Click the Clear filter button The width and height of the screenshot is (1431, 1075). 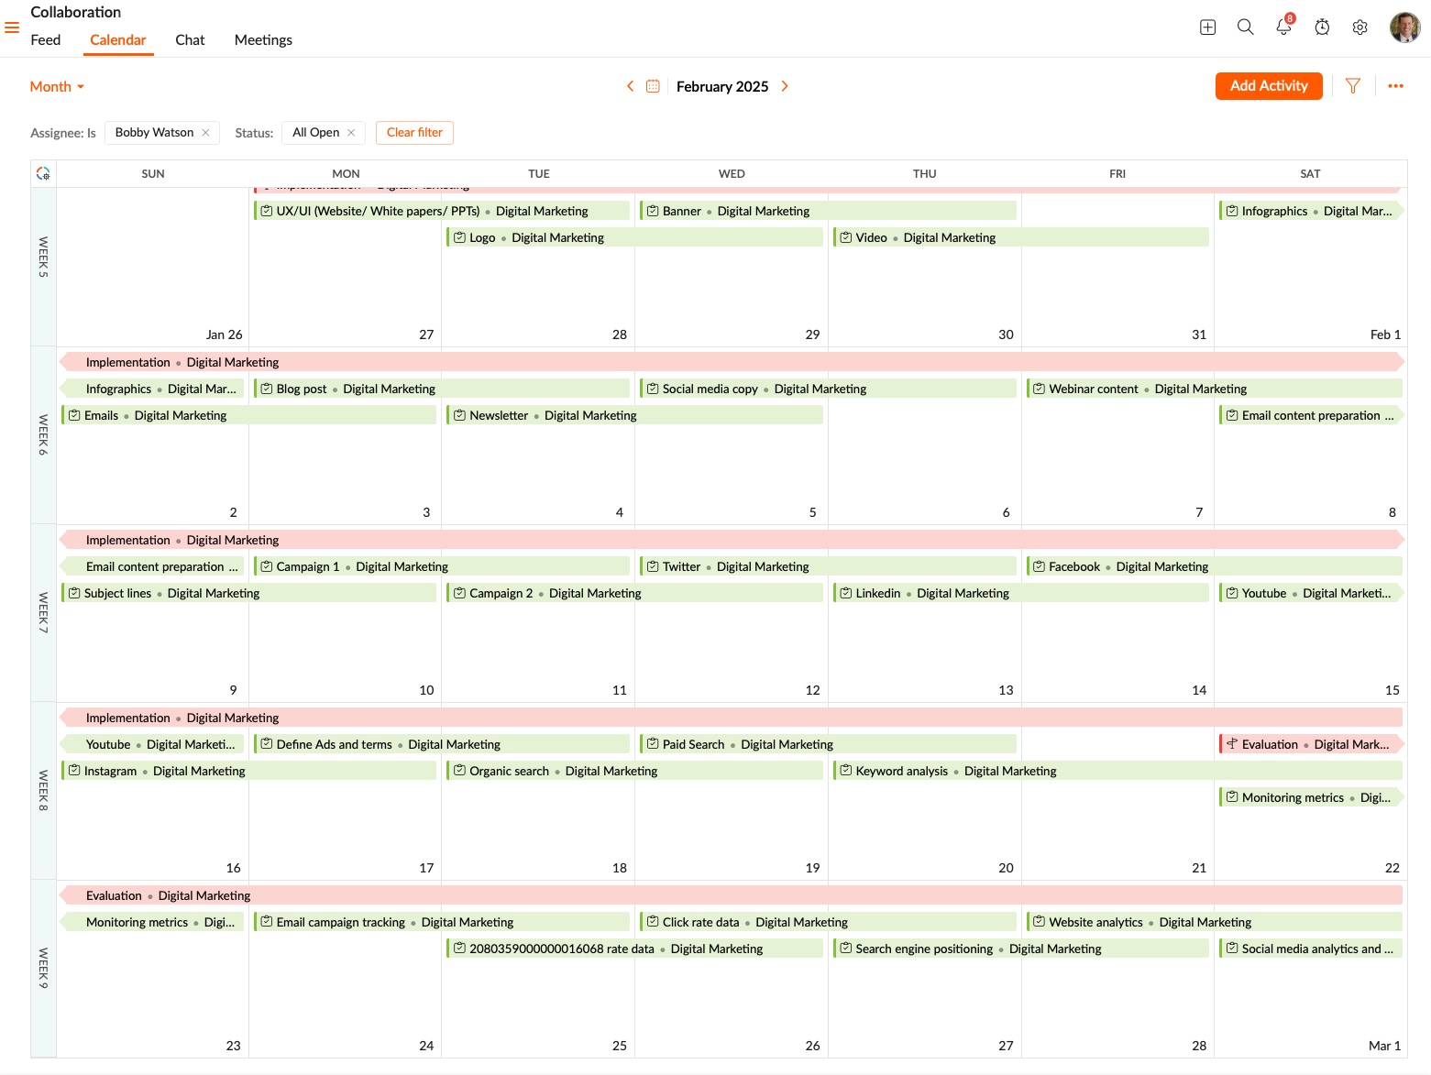tap(414, 132)
